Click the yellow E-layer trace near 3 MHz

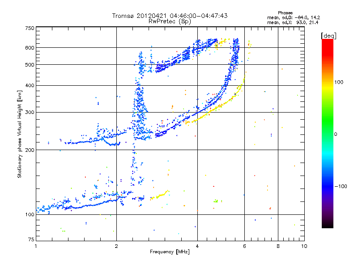tap(160, 195)
